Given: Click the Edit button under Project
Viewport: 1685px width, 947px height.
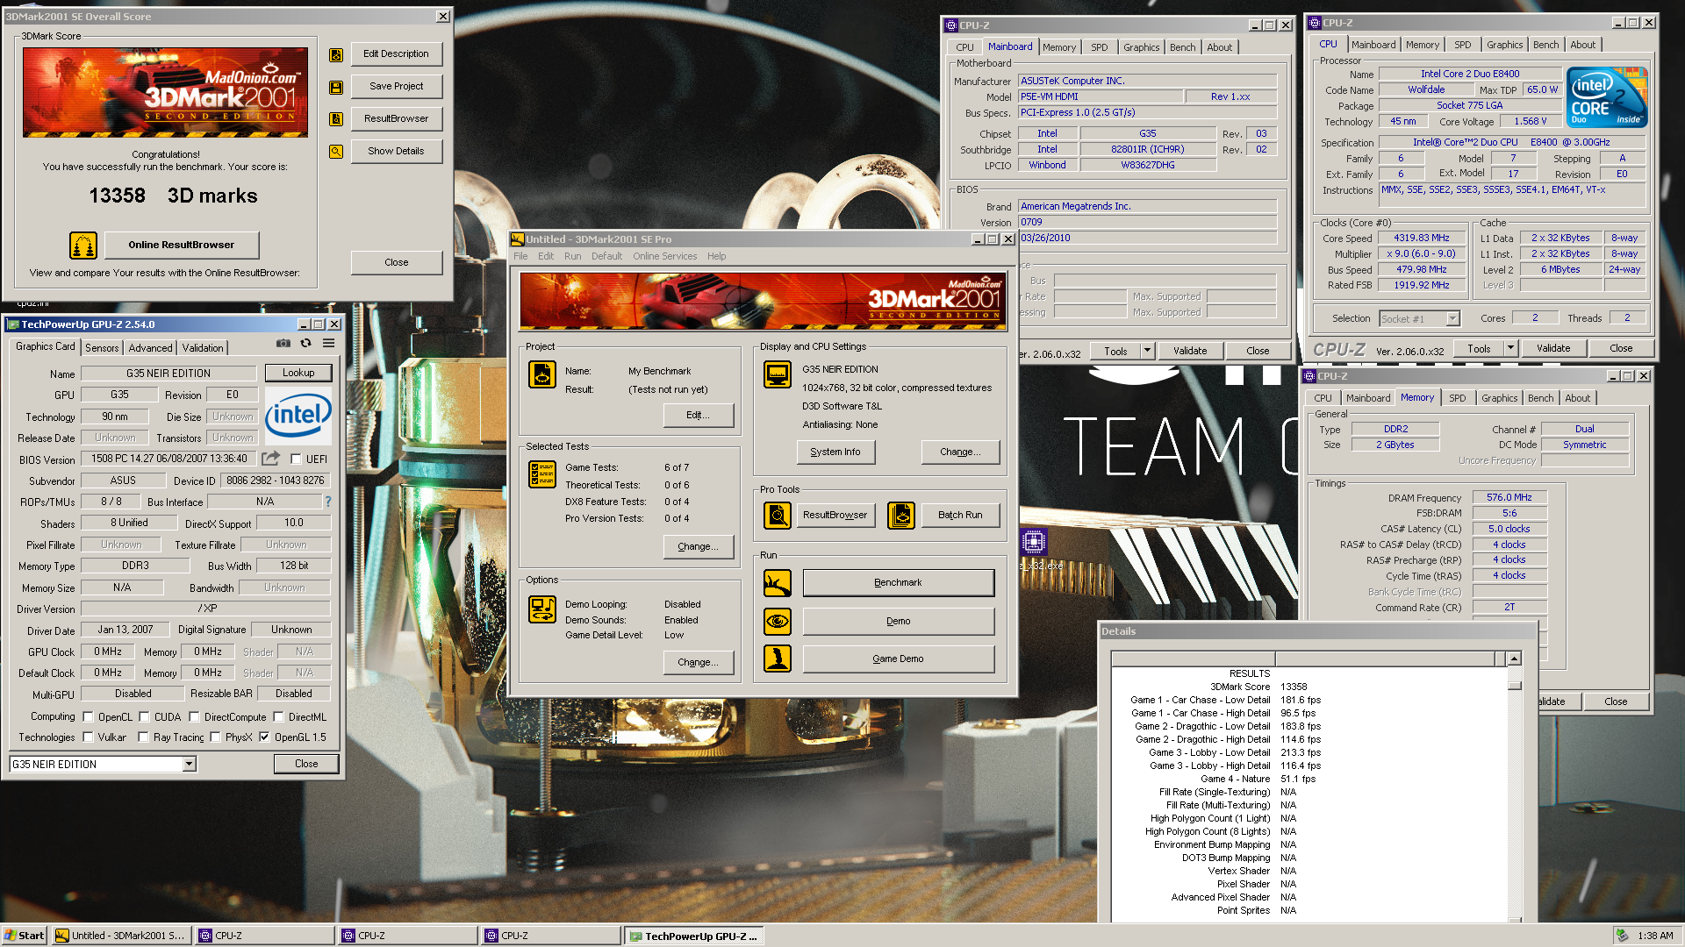Looking at the screenshot, I should (x=698, y=415).
